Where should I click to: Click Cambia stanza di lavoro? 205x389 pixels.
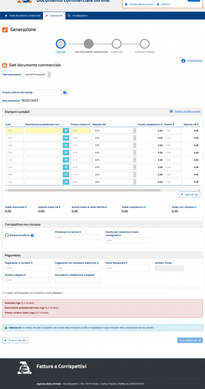point(139,4)
